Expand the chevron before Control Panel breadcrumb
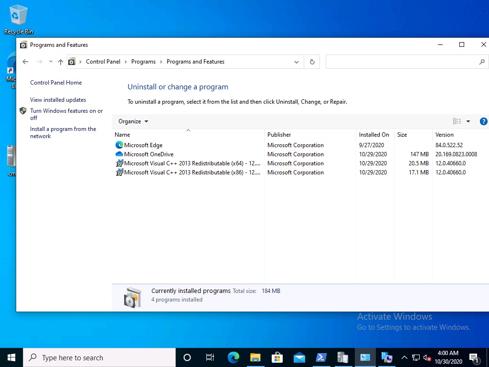The width and height of the screenshot is (489, 367). pos(80,62)
